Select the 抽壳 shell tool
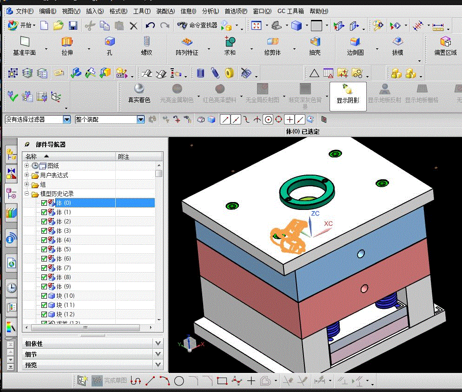Screen dimensions: 462x392 315,46
